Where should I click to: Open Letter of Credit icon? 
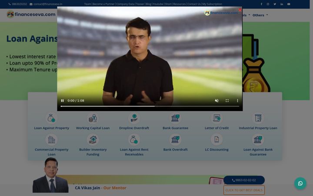216,118
